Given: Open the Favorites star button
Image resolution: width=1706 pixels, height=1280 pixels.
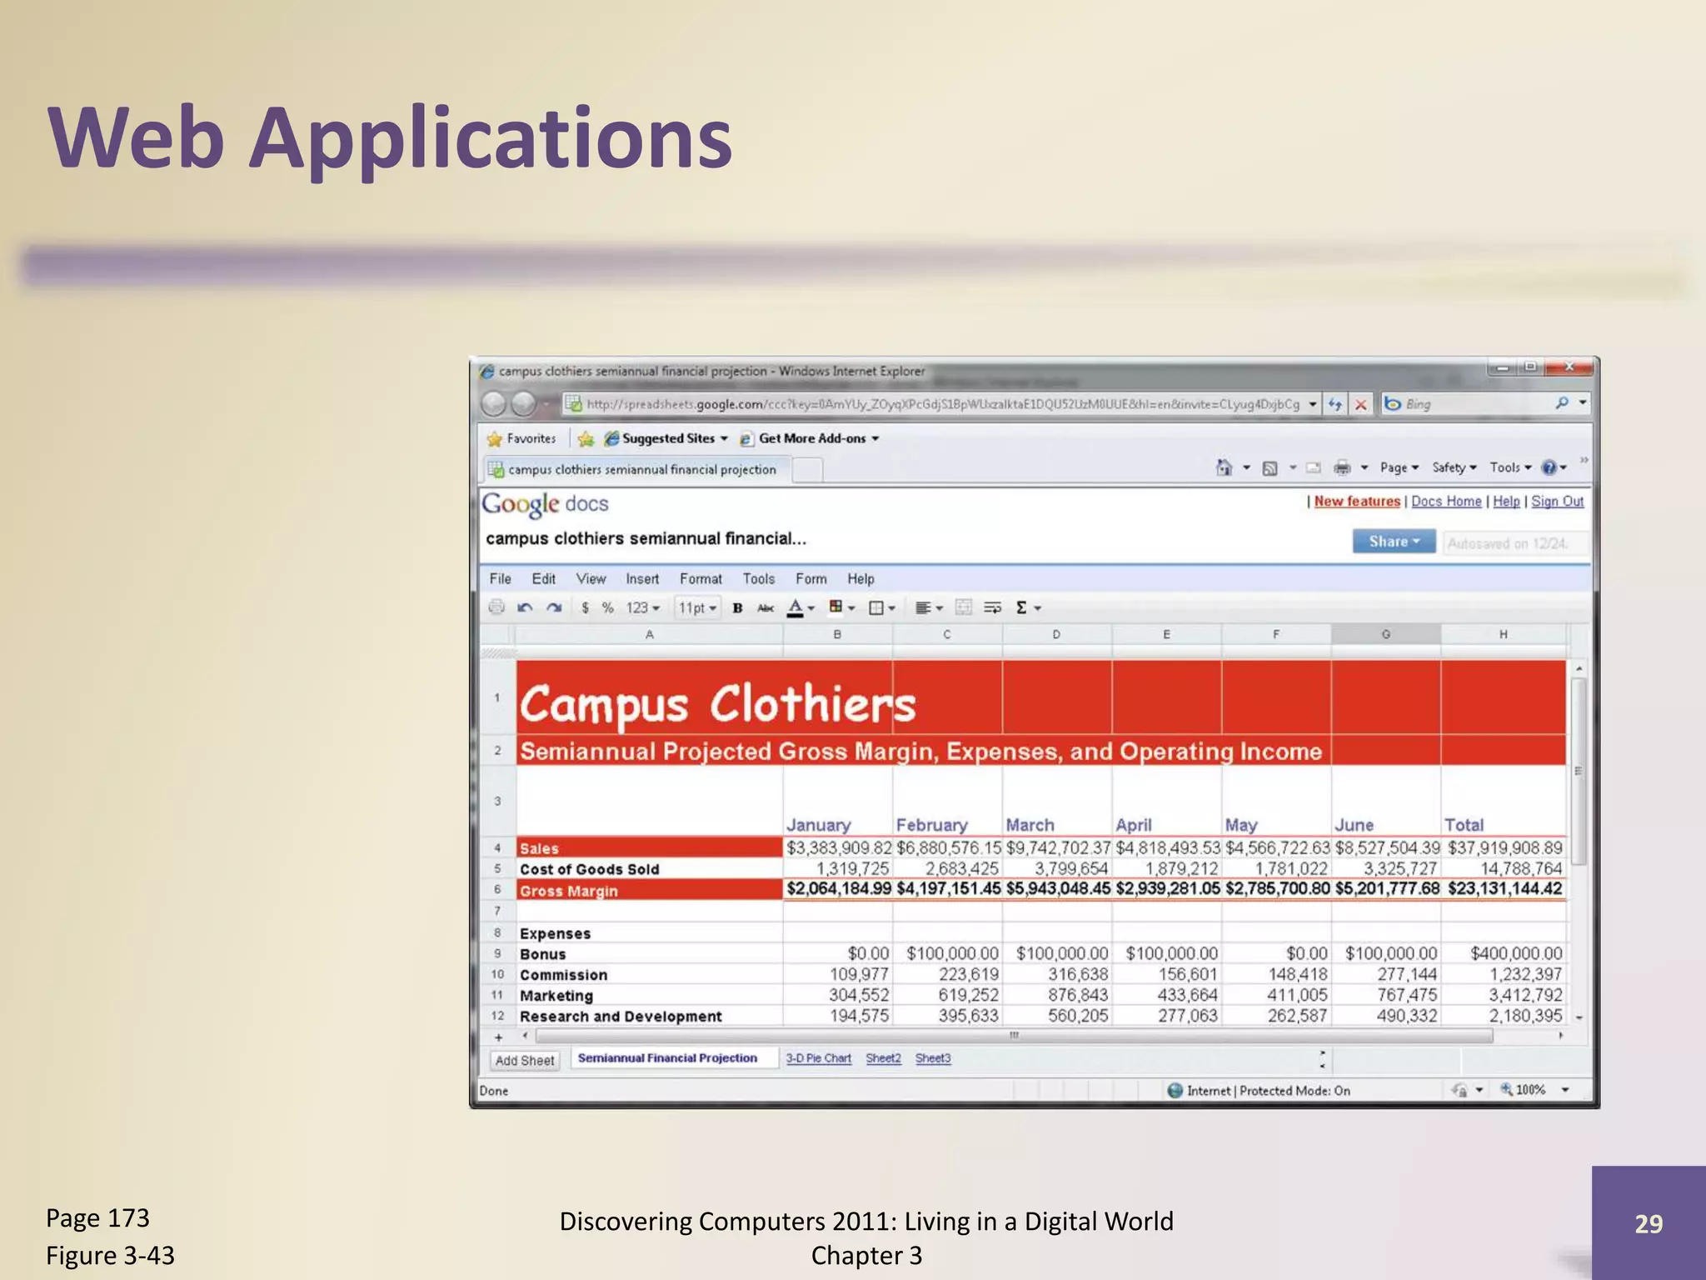Looking at the screenshot, I should tap(521, 438).
